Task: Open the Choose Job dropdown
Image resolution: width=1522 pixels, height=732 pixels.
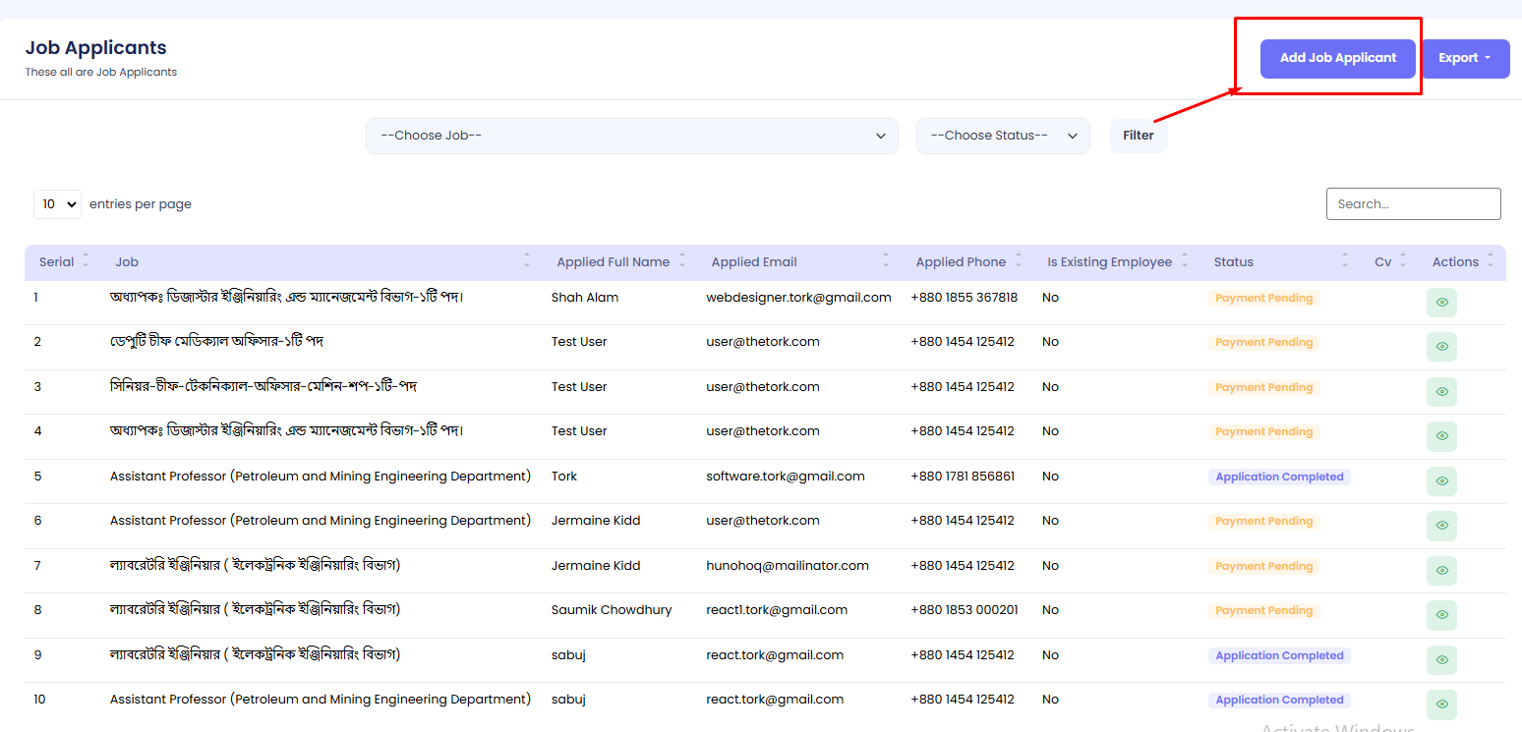Action: tap(631, 137)
